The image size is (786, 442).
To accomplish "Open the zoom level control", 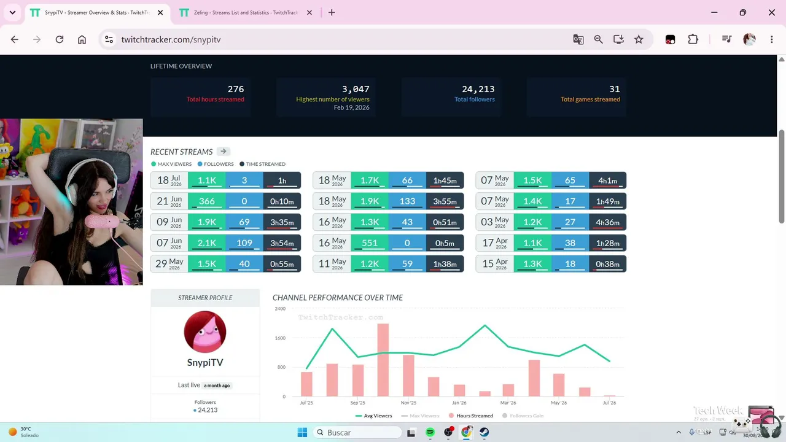I will tap(598, 39).
